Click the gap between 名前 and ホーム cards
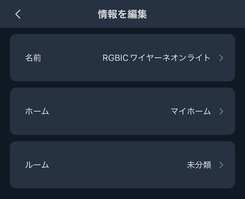 [x=122, y=85]
